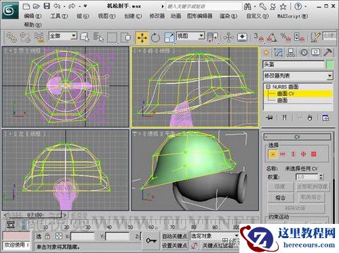Click the Pin Stack icon
This screenshot has height=253, width=339.
(x=269, y=118)
